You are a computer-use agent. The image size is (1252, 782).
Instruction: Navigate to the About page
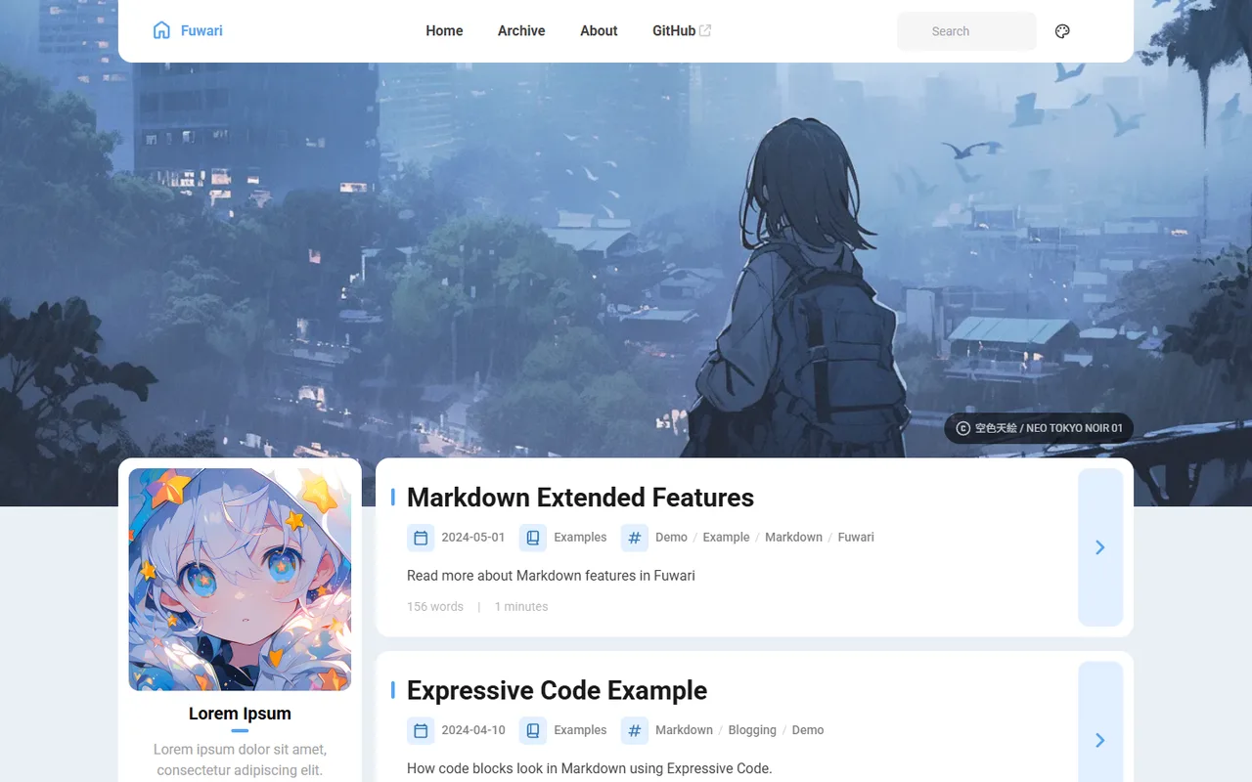[599, 30]
